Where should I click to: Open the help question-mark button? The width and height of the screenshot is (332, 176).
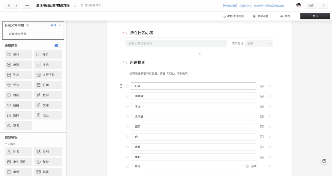pos(324,161)
